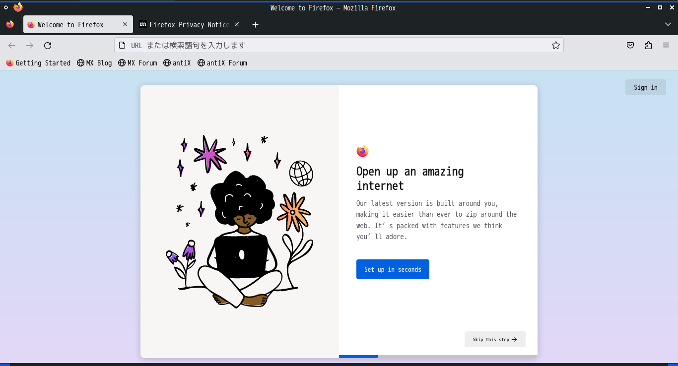Reload the current page

[x=48, y=46]
